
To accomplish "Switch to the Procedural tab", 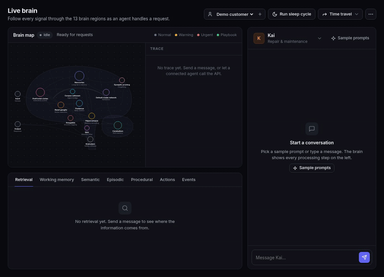I will click(x=142, y=179).
